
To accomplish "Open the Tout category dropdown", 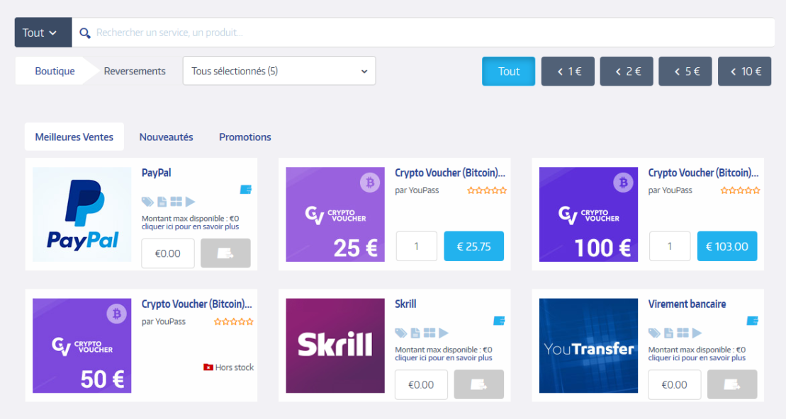I will pyautogui.click(x=43, y=33).
